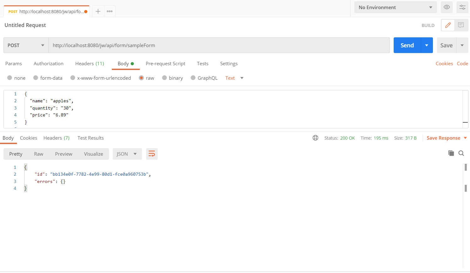The image size is (470, 273).
Task: Click the request URL input field
Action: click(x=219, y=45)
